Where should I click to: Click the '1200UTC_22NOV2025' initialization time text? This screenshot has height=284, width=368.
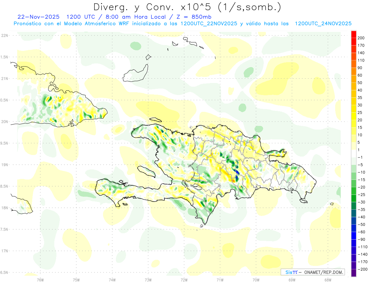(x=209, y=24)
